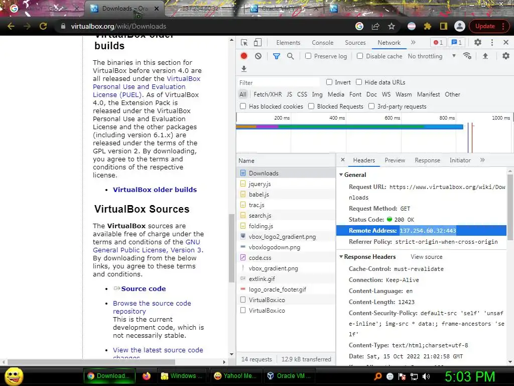
Task: Switch to the Sources tab
Action: pyautogui.click(x=355, y=43)
